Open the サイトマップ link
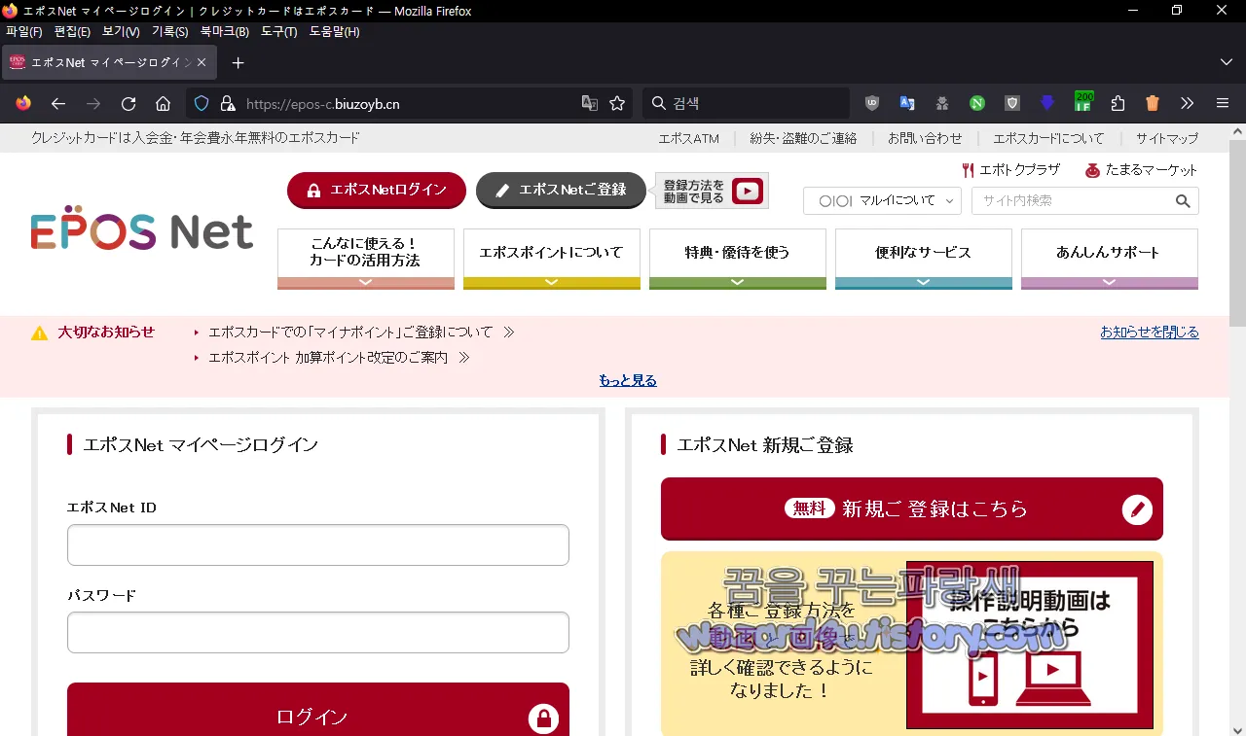This screenshot has width=1246, height=736. click(x=1167, y=139)
